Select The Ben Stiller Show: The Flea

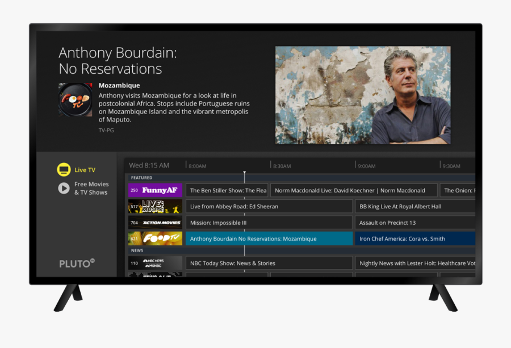point(227,190)
